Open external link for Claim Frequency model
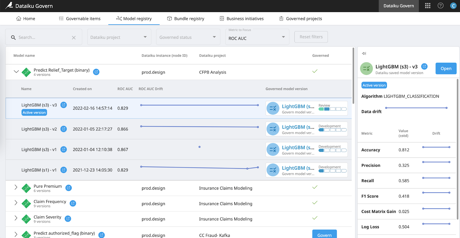This screenshot has height=238, width=460. pyautogui.click(x=73, y=203)
